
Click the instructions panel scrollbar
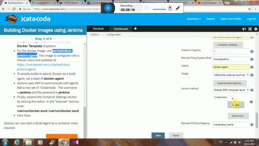[85, 122]
